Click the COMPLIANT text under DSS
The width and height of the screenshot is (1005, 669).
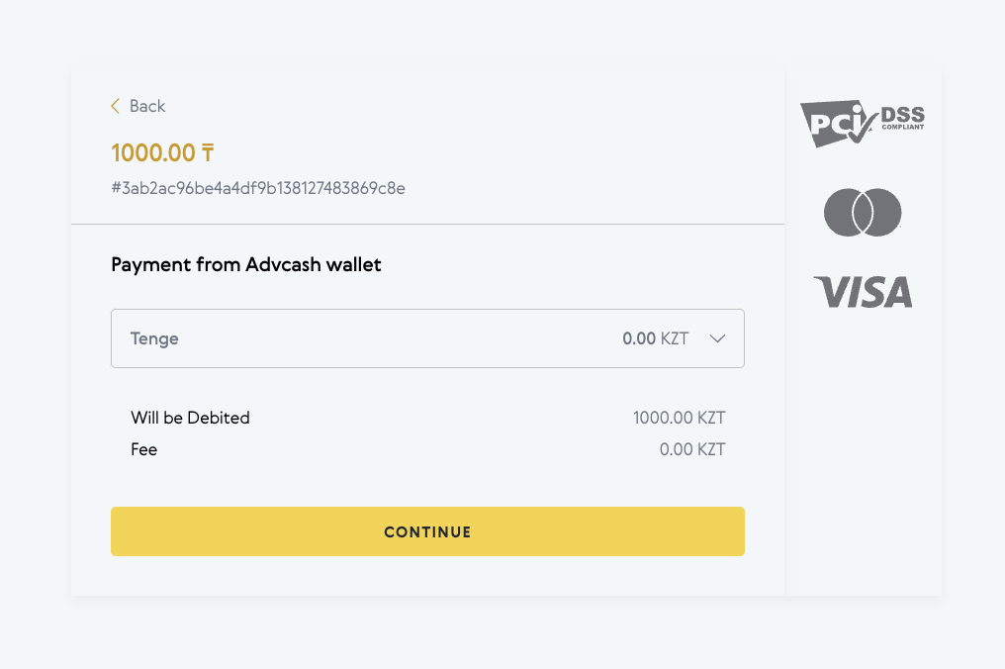pyautogui.click(x=903, y=127)
